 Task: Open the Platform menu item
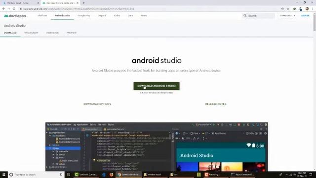pos(42,15)
